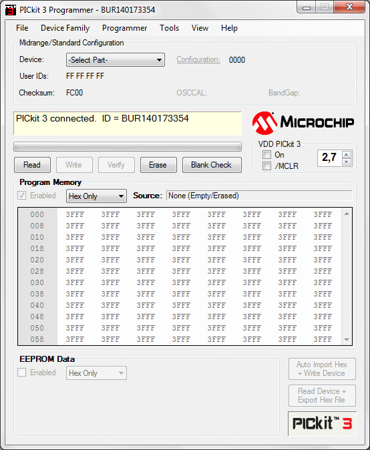Enable VDD PICkit 3 On checkbox

tap(266, 155)
